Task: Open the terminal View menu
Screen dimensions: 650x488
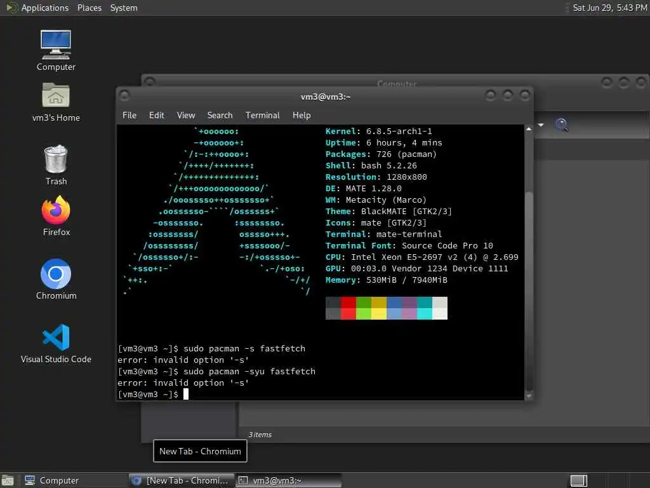Action: 186,116
